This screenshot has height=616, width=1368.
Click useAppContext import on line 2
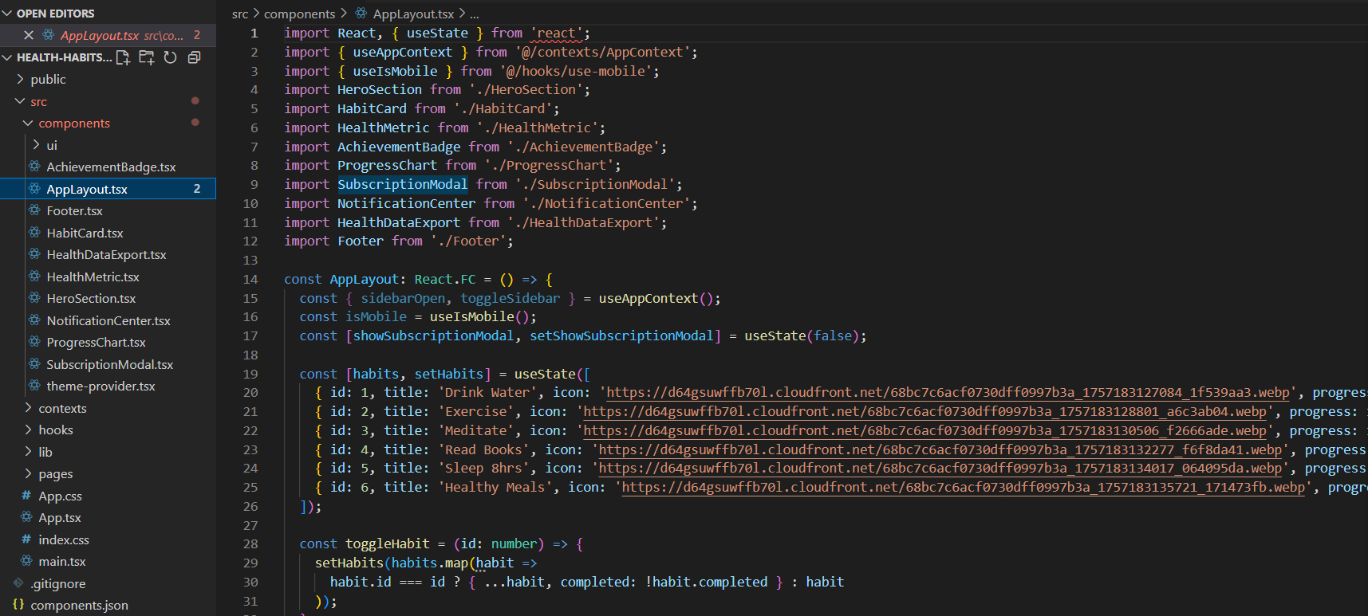(x=402, y=52)
